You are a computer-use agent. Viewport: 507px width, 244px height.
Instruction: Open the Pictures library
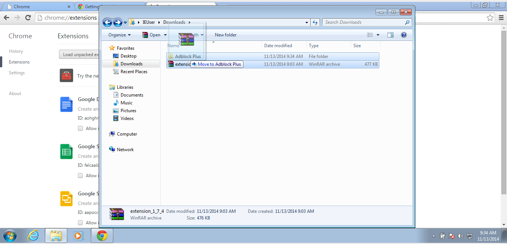125,111
